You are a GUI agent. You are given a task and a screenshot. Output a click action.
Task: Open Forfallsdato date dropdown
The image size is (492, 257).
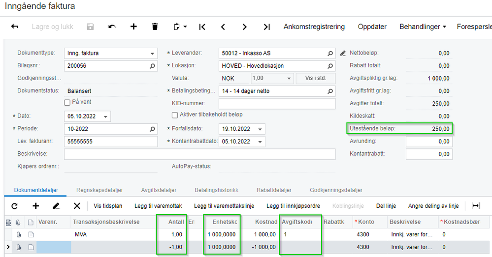pyautogui.click(x=260, y=129)
